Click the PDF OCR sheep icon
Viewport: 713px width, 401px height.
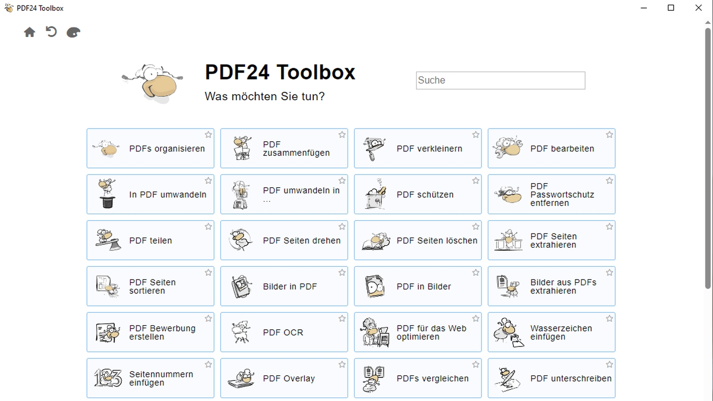(x=241, y=332)
